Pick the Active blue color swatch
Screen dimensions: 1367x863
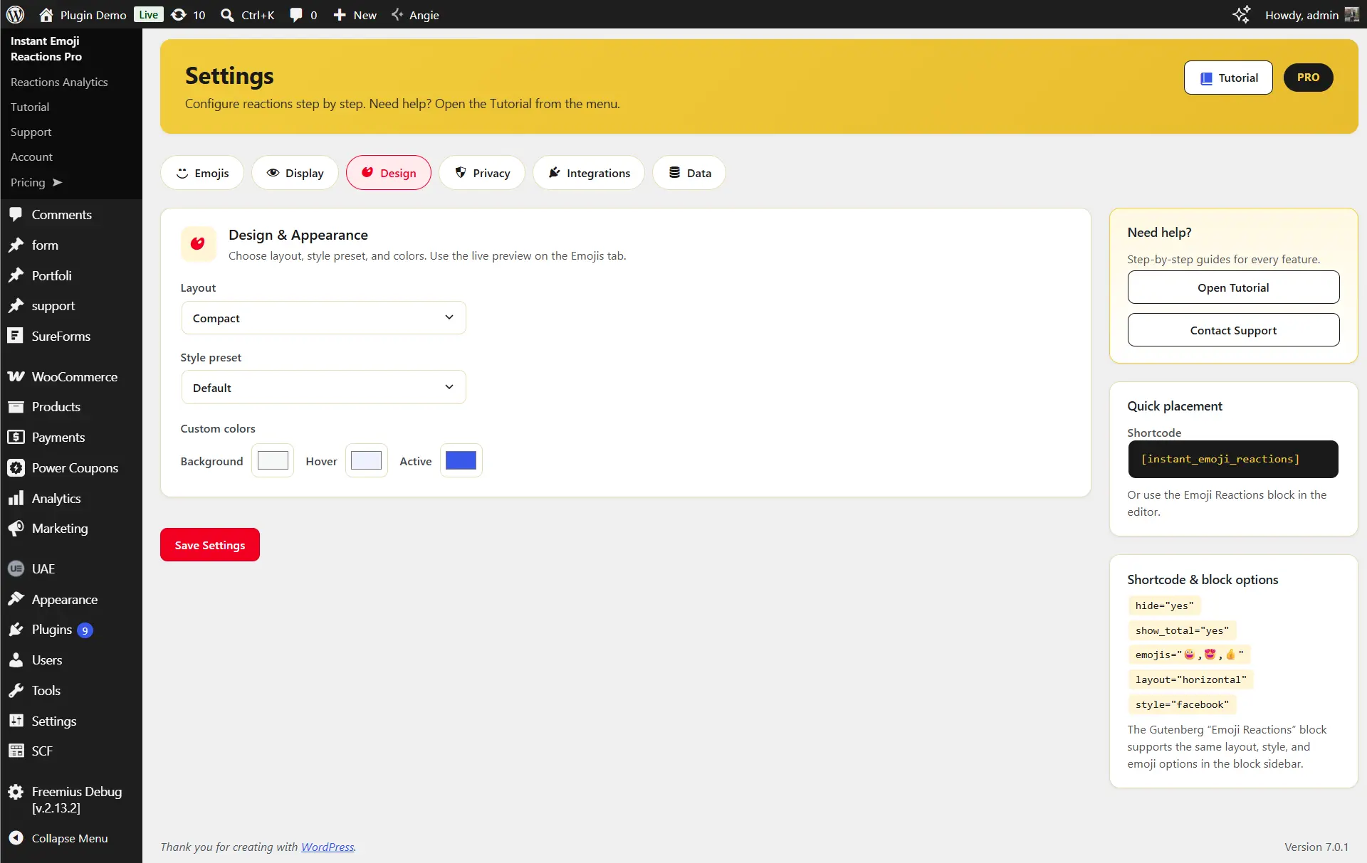(461, 460)
